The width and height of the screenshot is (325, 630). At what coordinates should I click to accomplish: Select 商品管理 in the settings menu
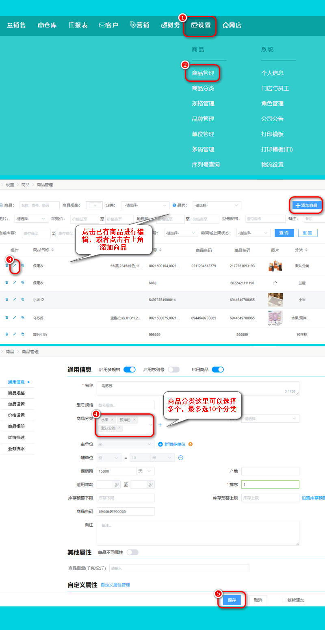click(x=203, y=73)
